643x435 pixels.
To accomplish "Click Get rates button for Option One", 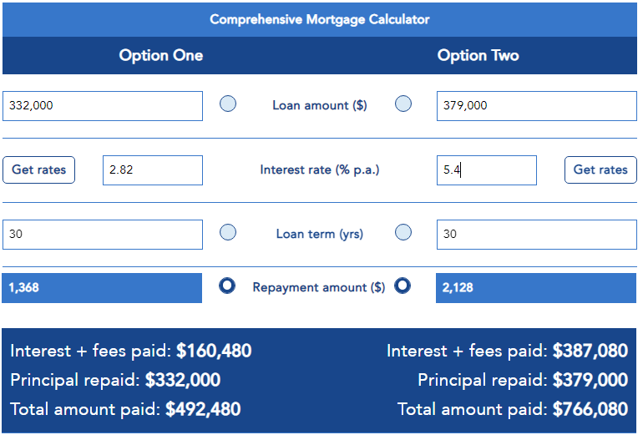I will (x=39, y=169).
